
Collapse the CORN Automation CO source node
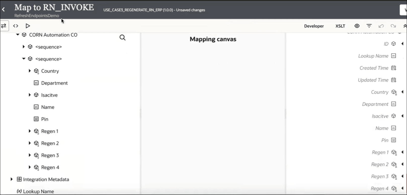[18, 35]
